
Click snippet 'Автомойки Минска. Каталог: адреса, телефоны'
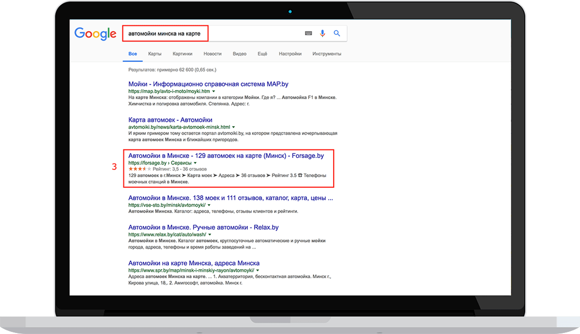click(x=213, y=212)
